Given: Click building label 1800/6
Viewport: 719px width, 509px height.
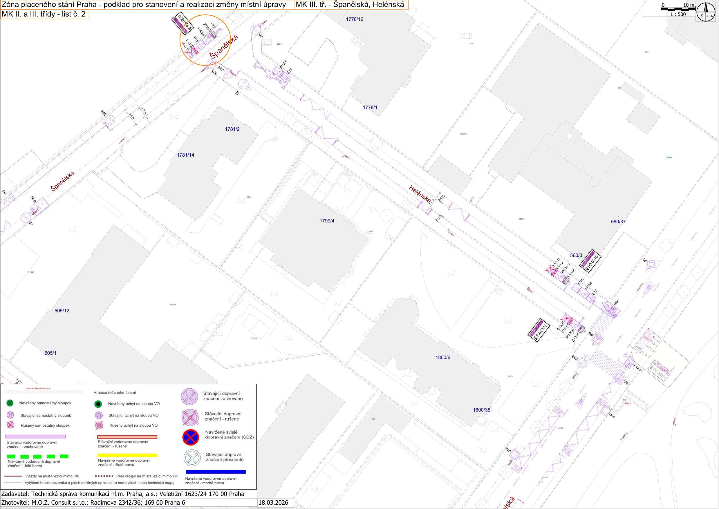Looking at the screenshot, I should tap(443, 357).
